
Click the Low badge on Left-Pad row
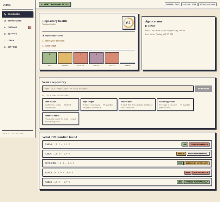(180, 163)
